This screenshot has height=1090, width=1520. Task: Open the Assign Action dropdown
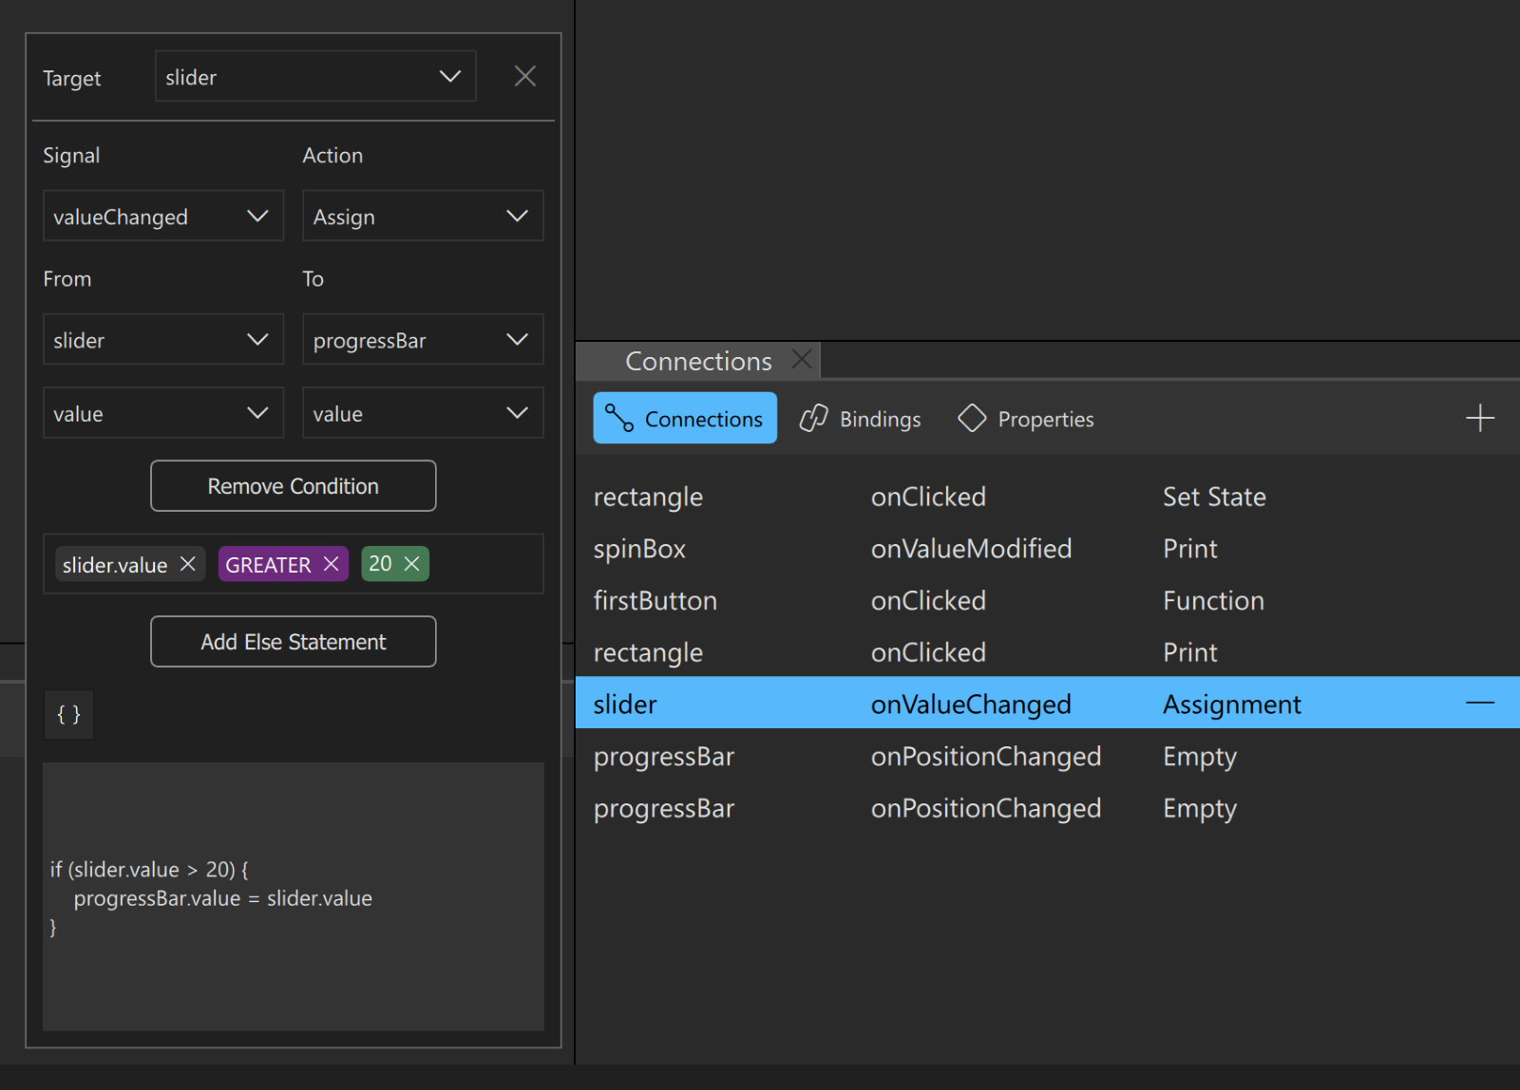tap(422, 216)
